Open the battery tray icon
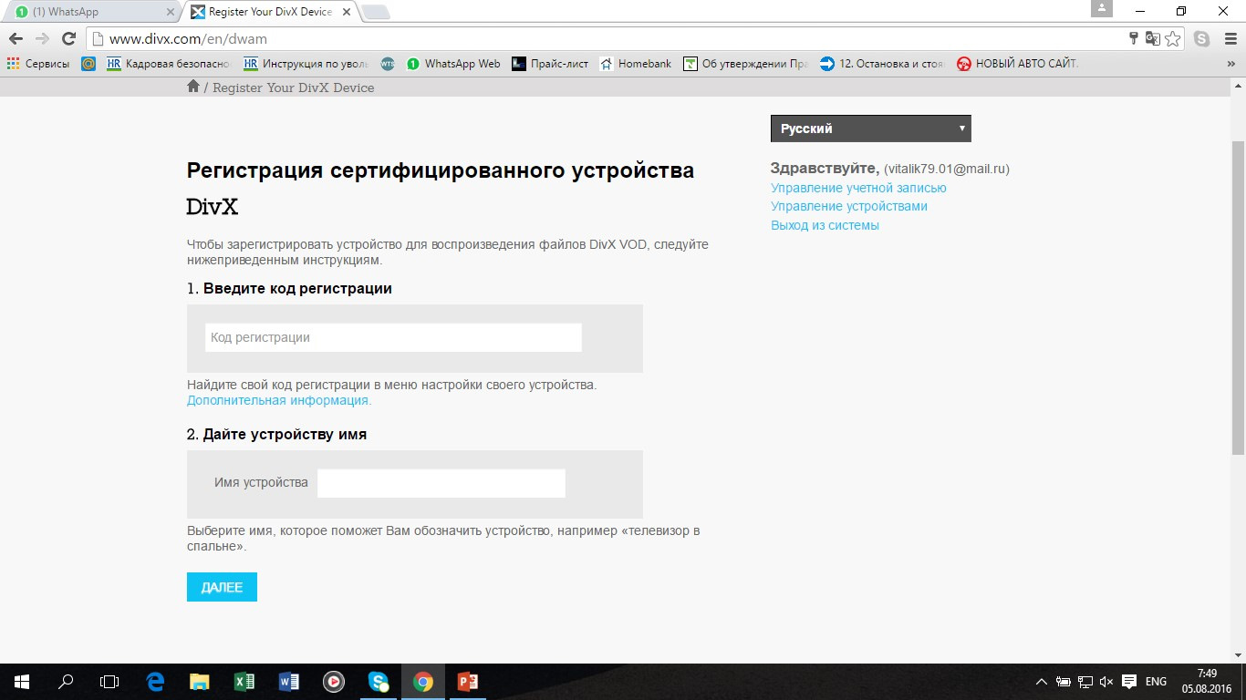 click(x=1064, y=682)
